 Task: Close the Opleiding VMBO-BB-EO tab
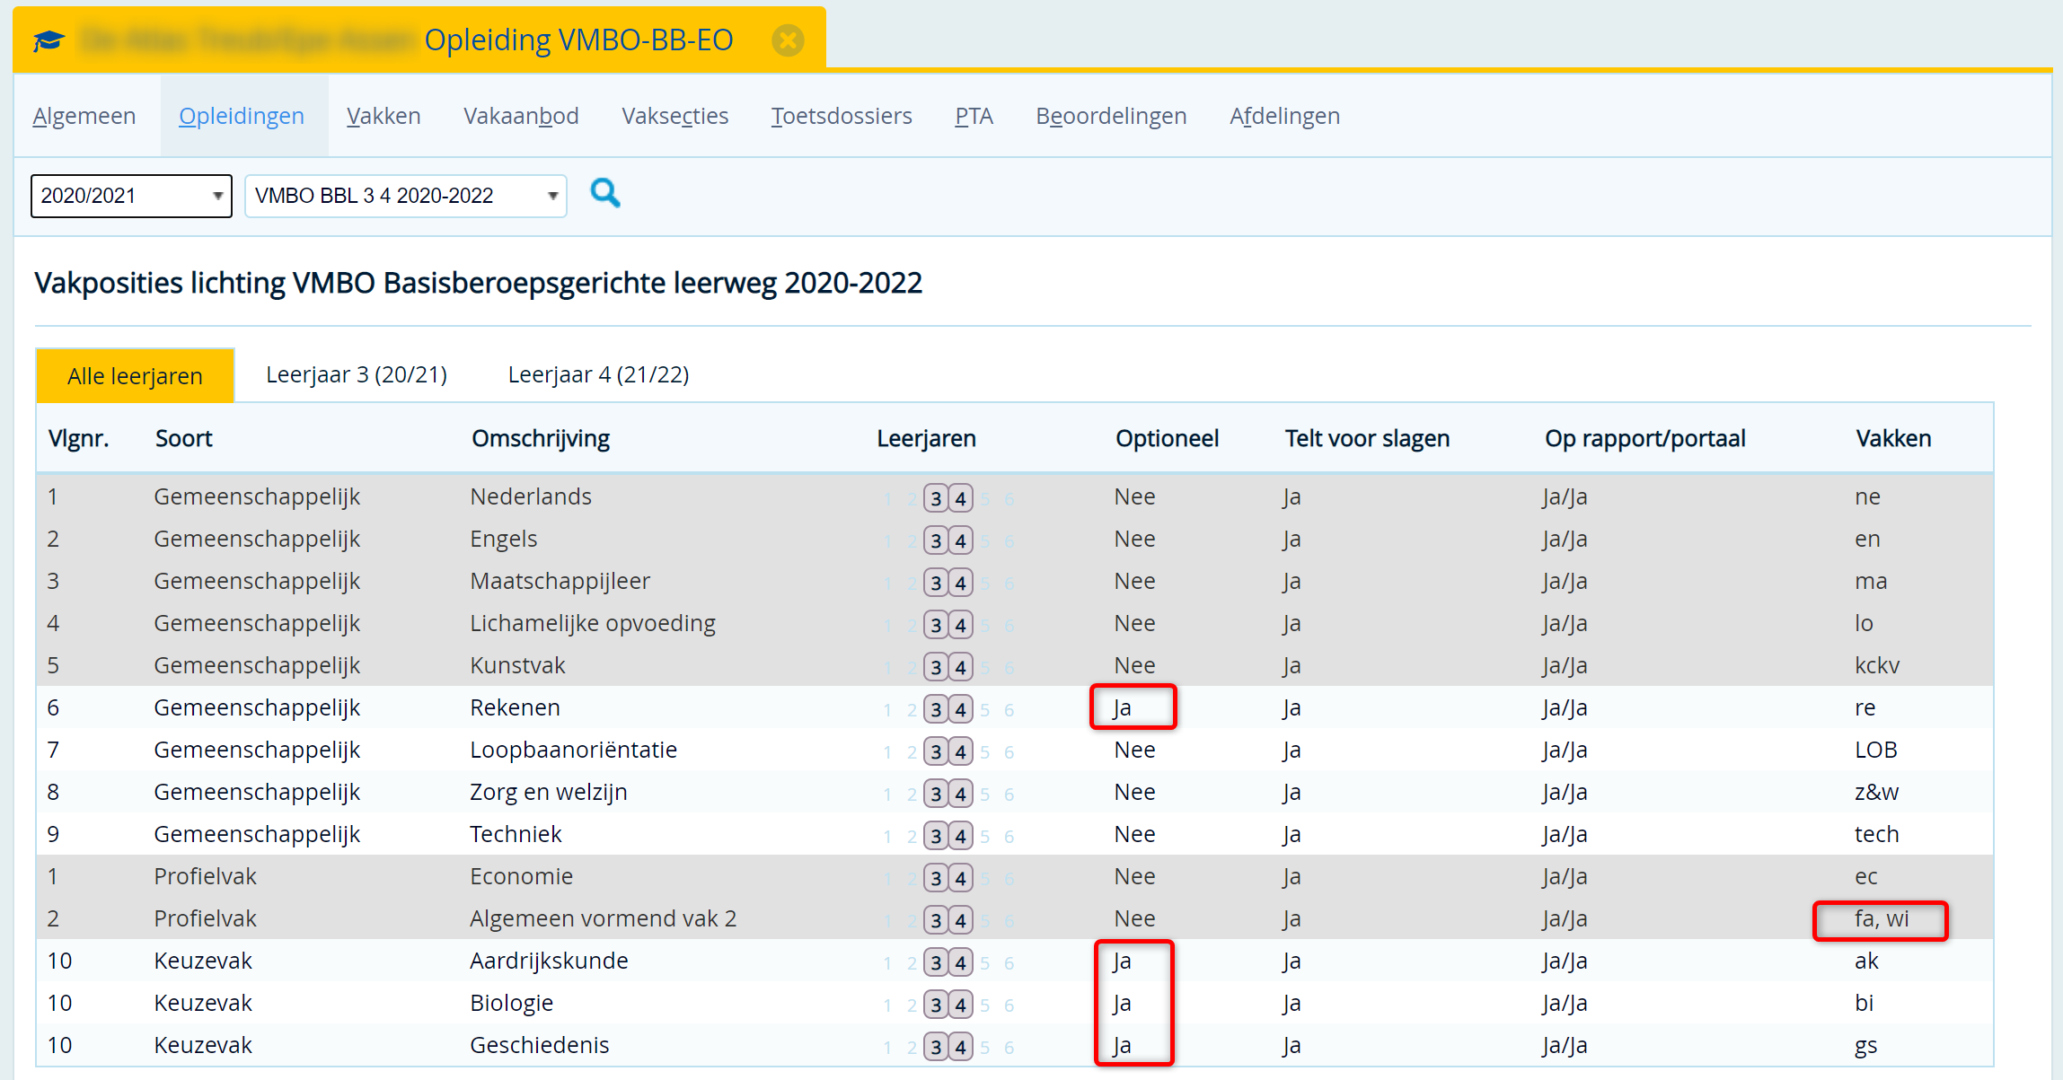click(788, 40)
